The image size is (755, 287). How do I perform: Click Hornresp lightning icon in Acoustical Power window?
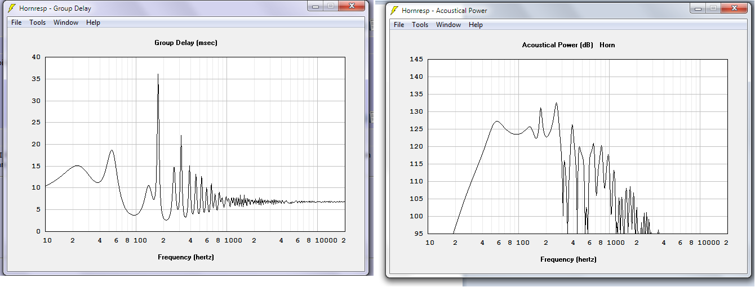[x=394, y=11]
